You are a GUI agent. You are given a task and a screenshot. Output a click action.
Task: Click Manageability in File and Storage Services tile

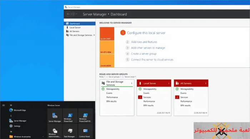[x=113, y=89]
